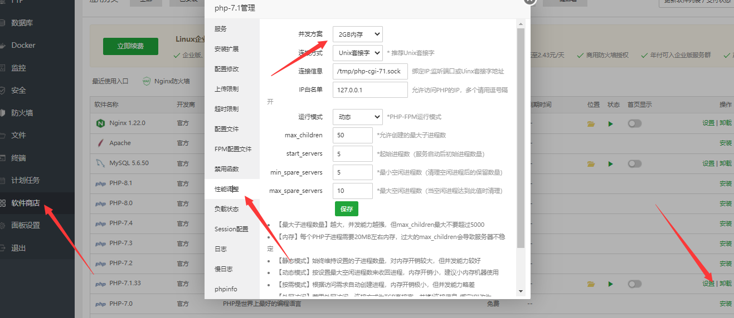Image resolution: width=734 pixels, height=318 pixels.
Task: Click the WAF shield icon beside Nginx防火墙
Action: pyautogui.click(x=147, y=81)
